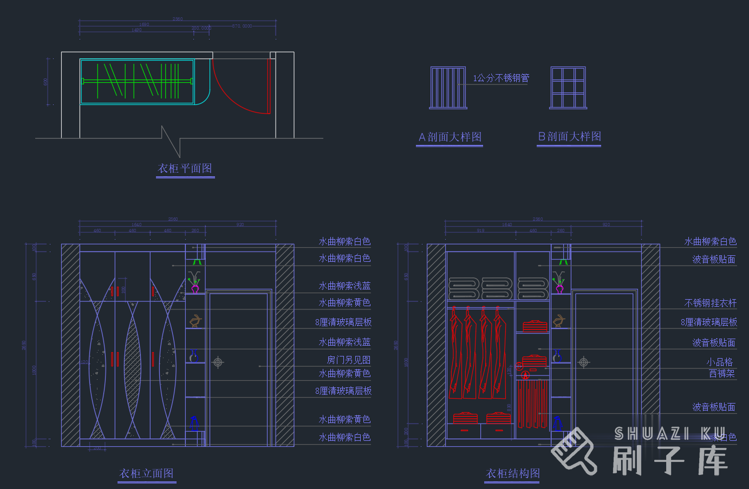Select the green hanging rod in wardrobe plan

[x=136, y=81]
